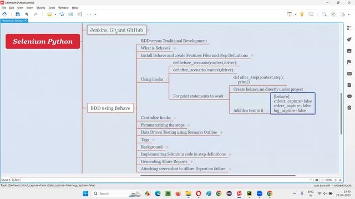Viewport: 355px width, 199px height.
Task: Zoom in with the plus button
Action: point(336,180)
